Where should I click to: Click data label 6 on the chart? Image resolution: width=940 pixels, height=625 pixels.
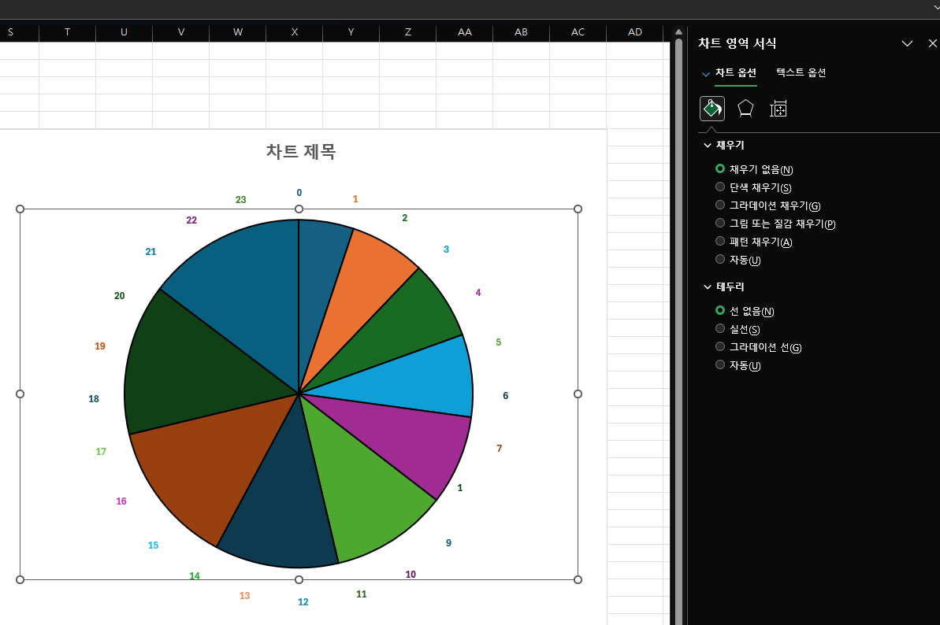click(x=505, y=395)
